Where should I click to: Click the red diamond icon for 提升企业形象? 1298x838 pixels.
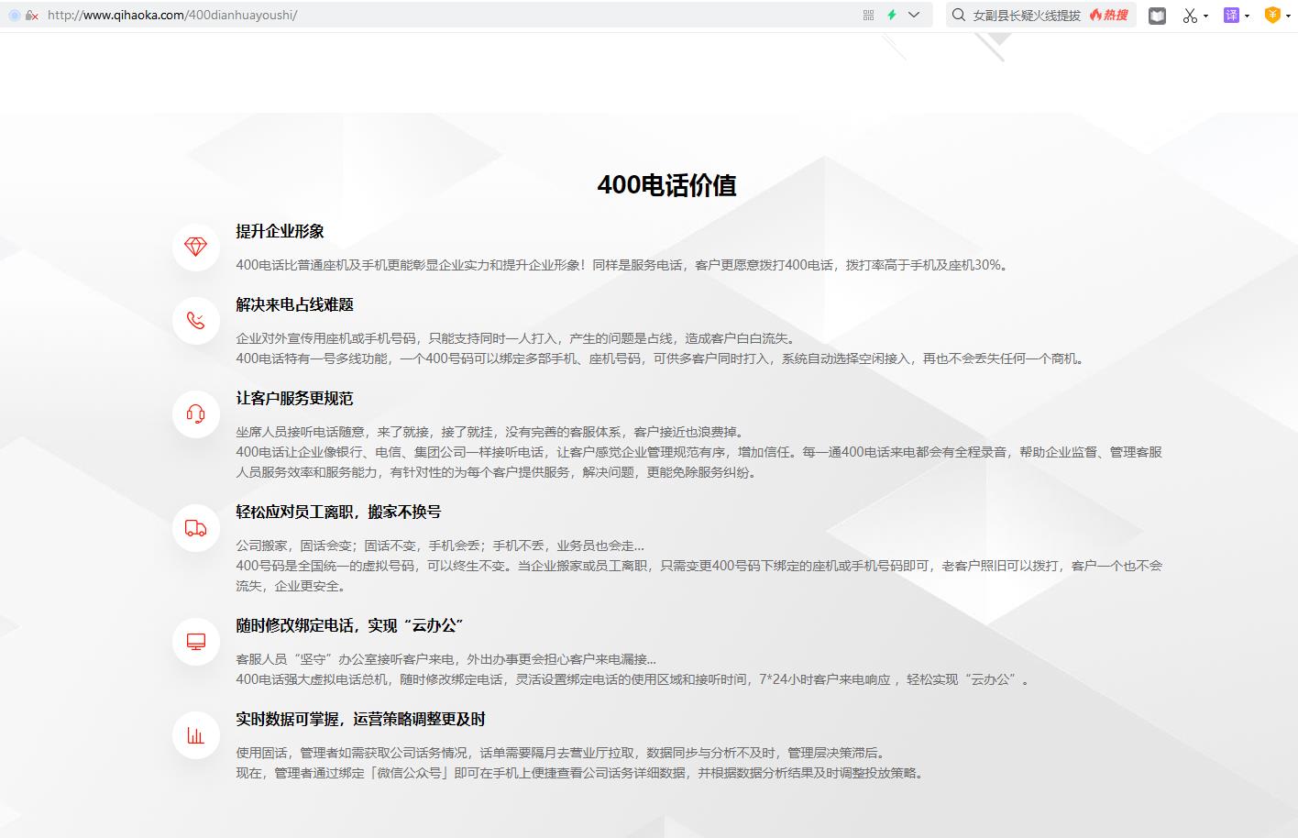click(195, 248)
